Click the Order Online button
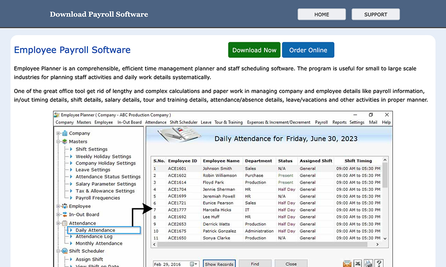This screenshot has height=267, width=446. tap(308, 50)
